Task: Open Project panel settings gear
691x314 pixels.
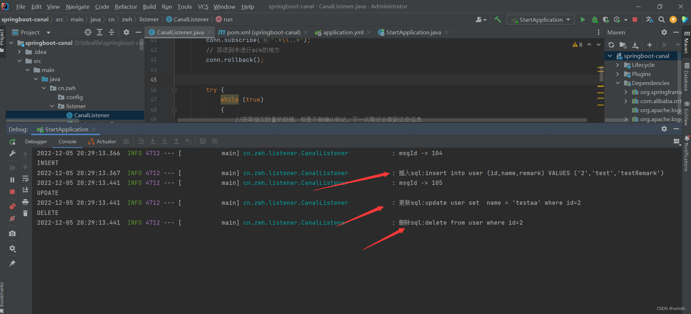Action: pyautogui.click(x=126, y=32)
